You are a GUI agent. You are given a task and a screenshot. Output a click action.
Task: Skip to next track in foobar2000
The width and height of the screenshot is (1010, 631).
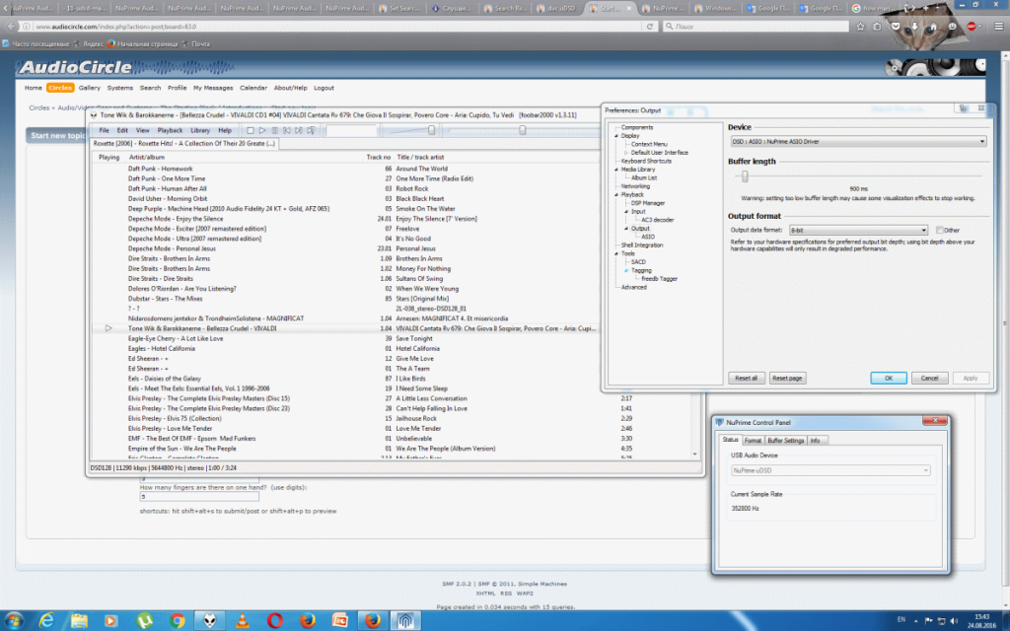[x=299, y=131]
